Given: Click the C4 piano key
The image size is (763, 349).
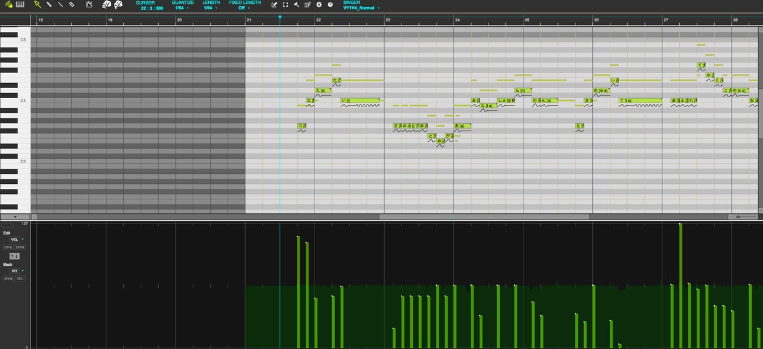Looking at the screenshot, I should point(15,100).
